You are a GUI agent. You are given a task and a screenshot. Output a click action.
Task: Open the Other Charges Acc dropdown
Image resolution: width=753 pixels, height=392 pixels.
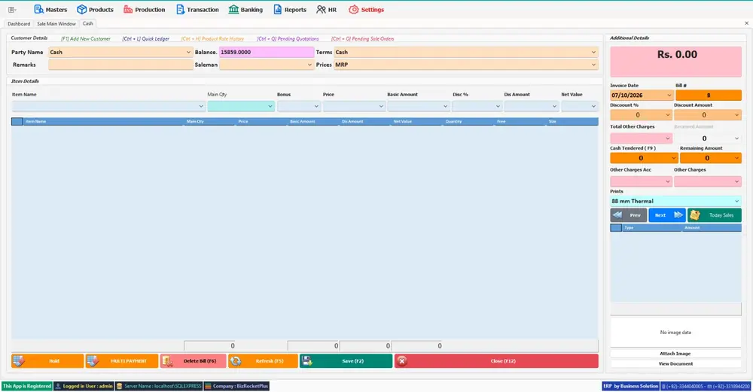click(x=667, y=181)
